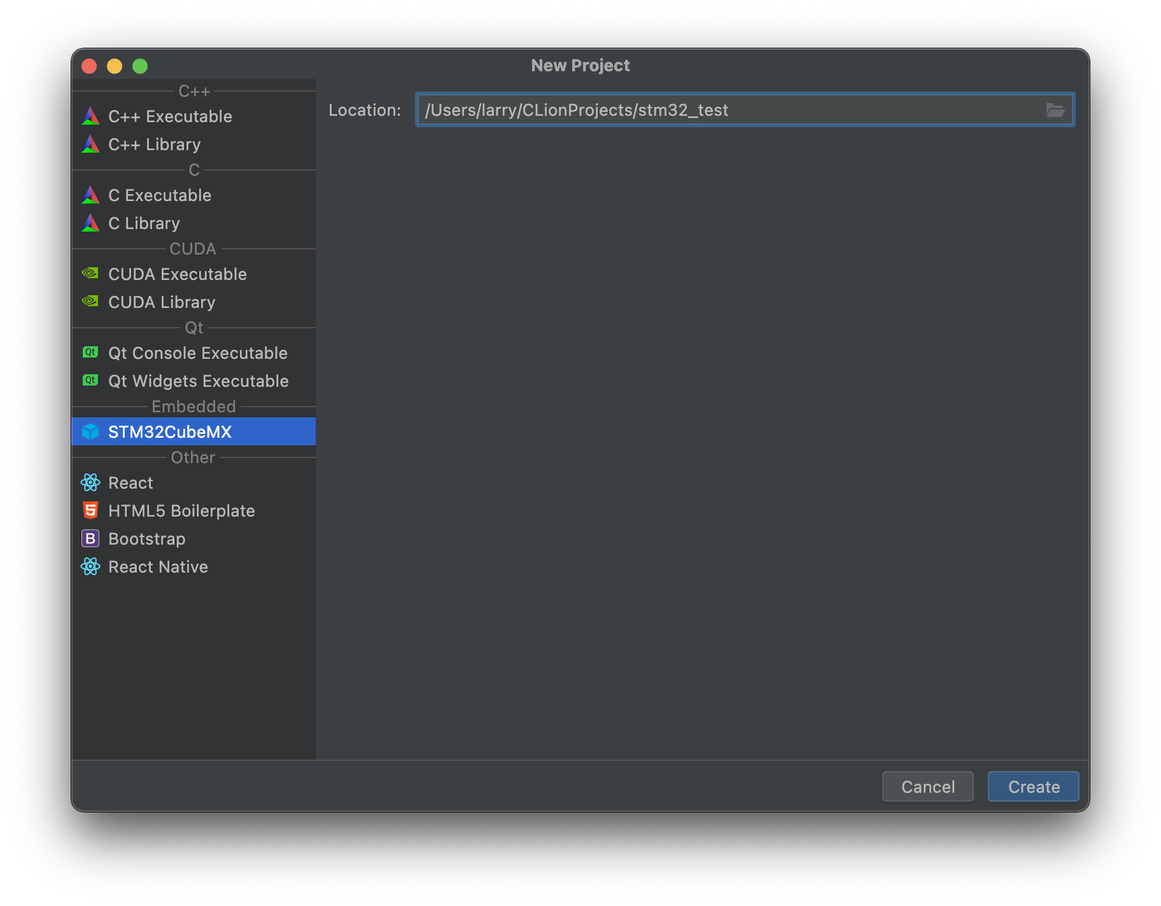The height and width of the screenshot is (906, 1161).
Task: Open the folder browser for the Location field
Action: pos(1055,109)
